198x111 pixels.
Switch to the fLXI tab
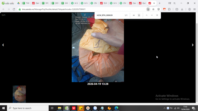(x=104, y=3)
